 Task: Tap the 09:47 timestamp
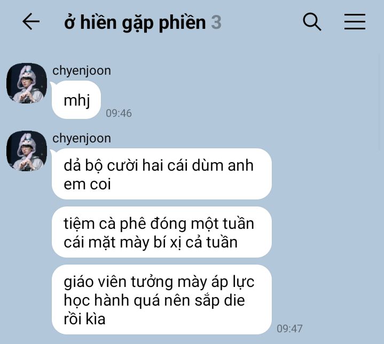click(x=289, y=329)
